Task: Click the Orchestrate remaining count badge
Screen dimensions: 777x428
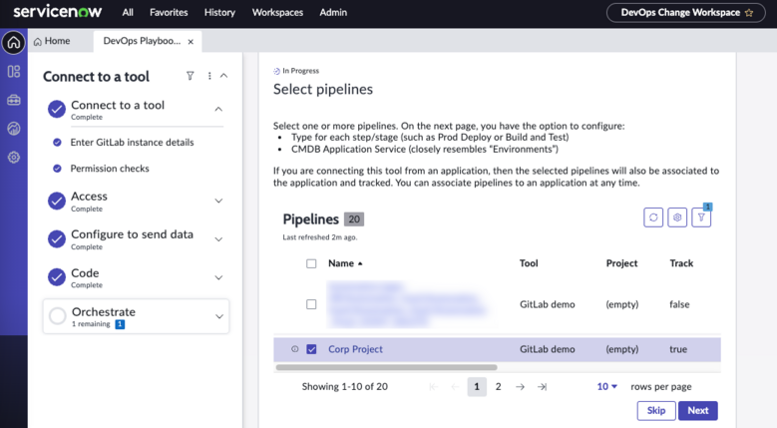Action: 120,324
